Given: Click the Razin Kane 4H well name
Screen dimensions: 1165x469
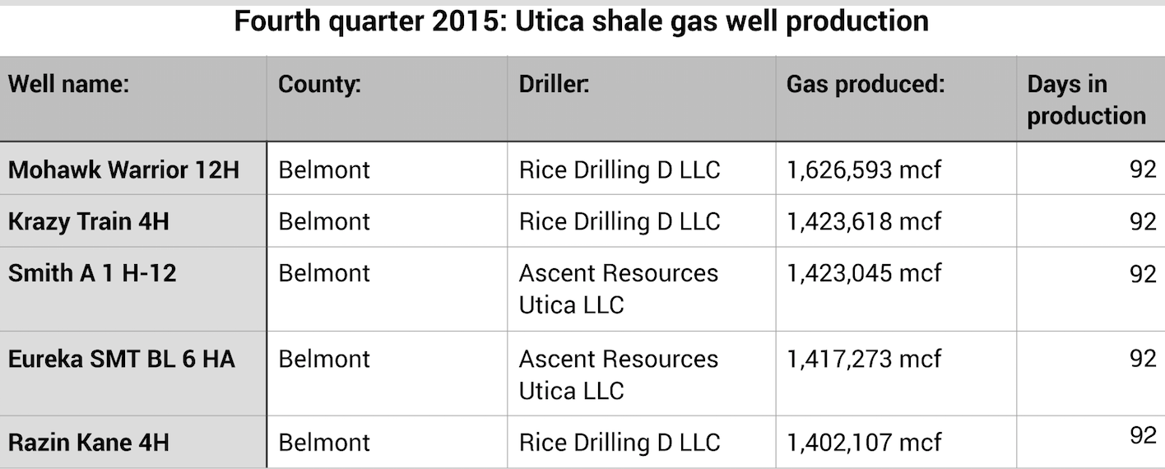Looking at the screenshot, I should [89, 442].
